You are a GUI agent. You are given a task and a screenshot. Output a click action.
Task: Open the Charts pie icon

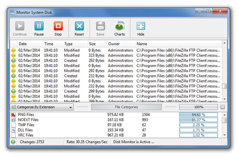click(x=119, y=26)
